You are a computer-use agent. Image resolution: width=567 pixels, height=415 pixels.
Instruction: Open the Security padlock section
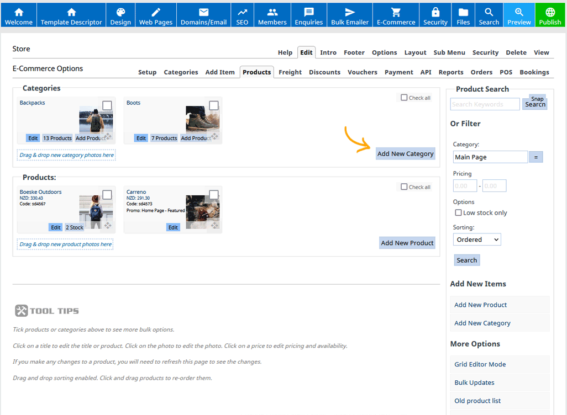coord(435,15)
